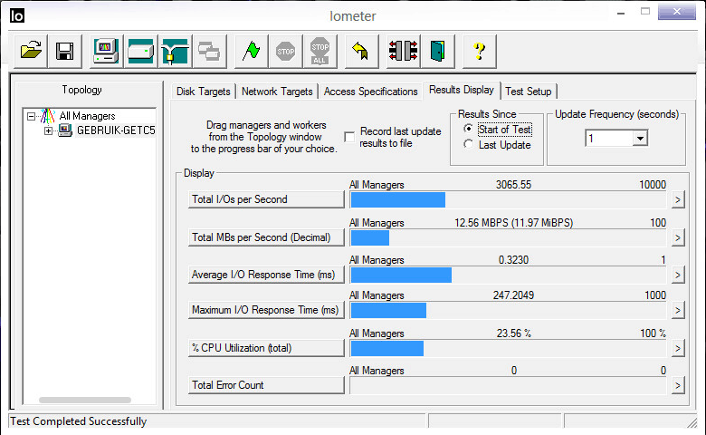This screenshot has height=435, width=706.
Task: Start tests with the green flag
Action: pos(252,51)
